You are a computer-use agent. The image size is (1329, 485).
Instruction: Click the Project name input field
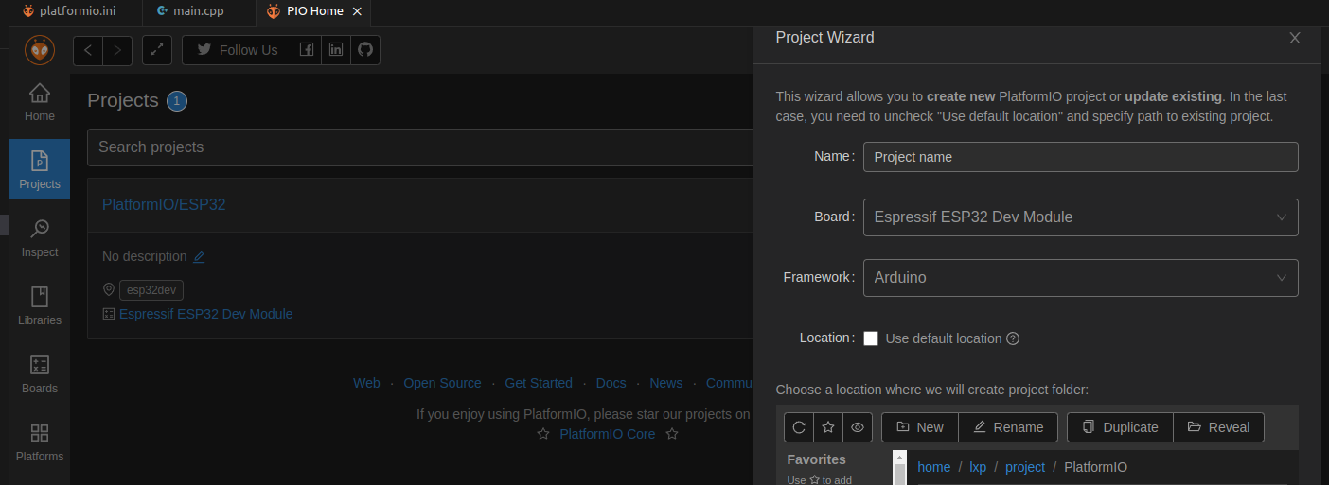(1080, 157)
